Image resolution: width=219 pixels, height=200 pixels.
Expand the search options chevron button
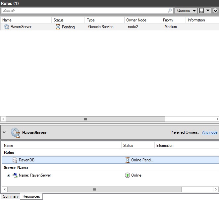(215, 11)
